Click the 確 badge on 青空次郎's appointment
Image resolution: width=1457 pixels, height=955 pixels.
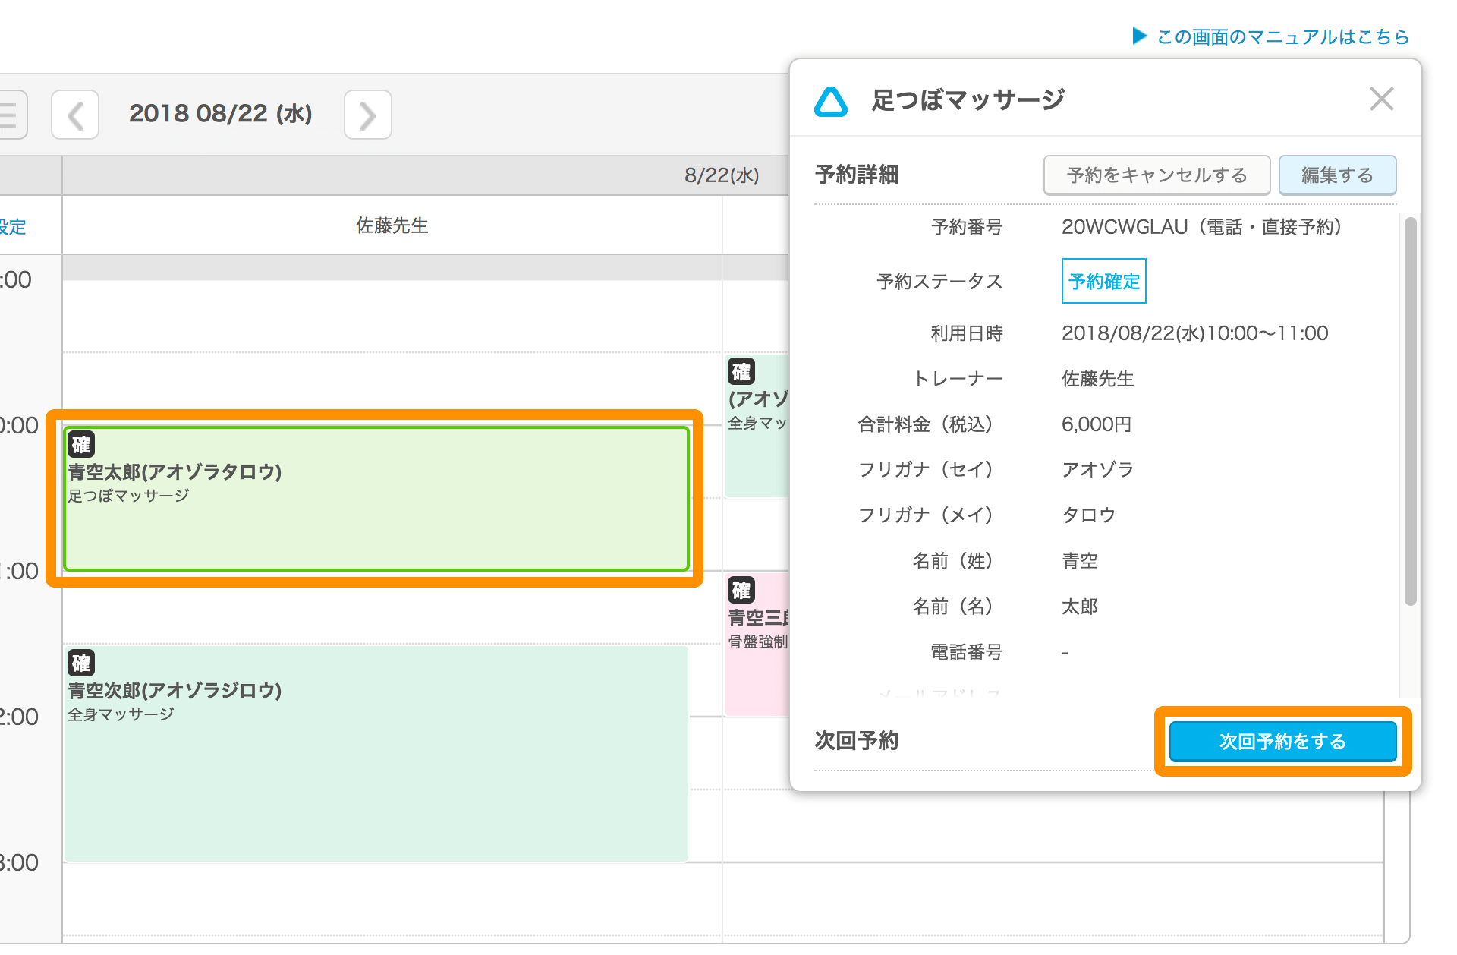82,663
